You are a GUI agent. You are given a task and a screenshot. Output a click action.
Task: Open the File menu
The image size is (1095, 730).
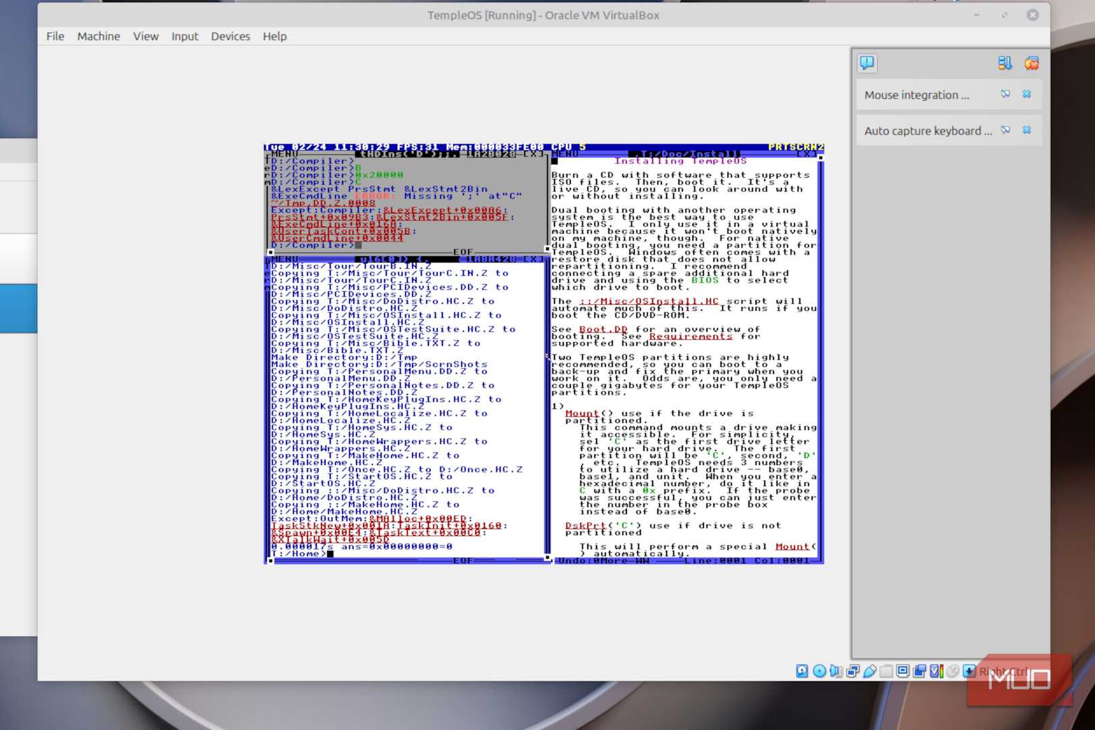pyautogui.click(x=55, y=36)
